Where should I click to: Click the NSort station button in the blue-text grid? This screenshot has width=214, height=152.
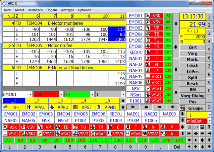(x=62, y=121)
